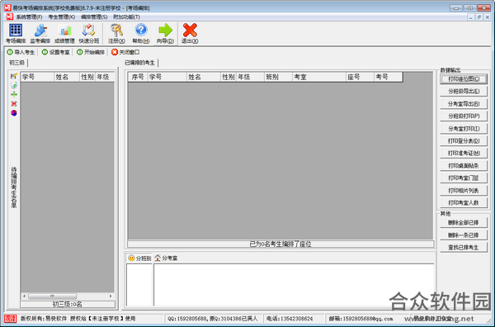Image resolution: width=495 pixels, height=327 pixels.
Task: Launch the 快速分班 quick class split tool
Action: tap(89, 33)
